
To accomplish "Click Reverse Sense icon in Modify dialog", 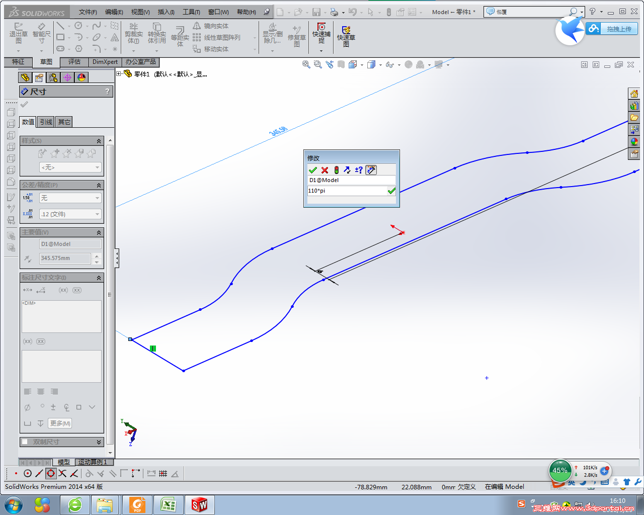I will (347, 170).
